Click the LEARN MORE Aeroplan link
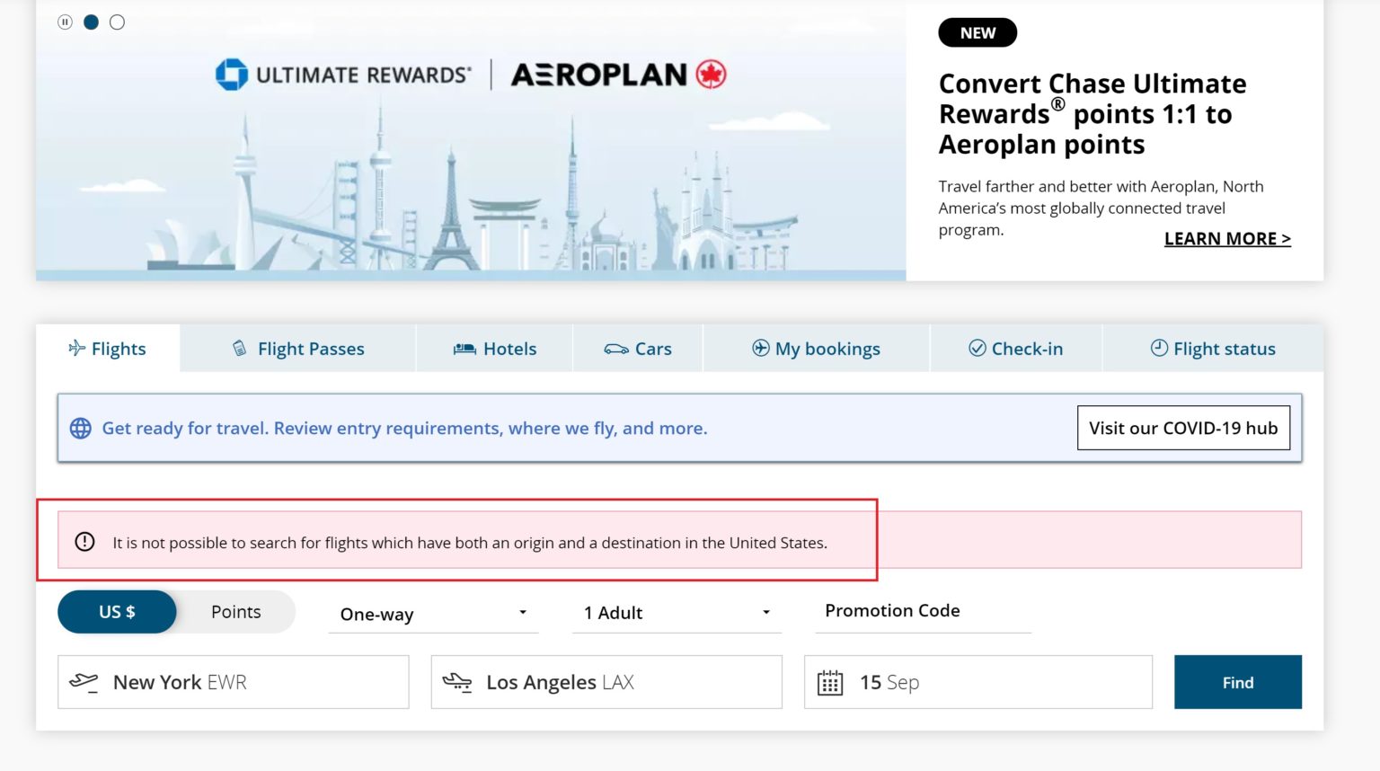Viewport: 1380px width, 771px height. pyautogui.click(x=1227, y=238)
